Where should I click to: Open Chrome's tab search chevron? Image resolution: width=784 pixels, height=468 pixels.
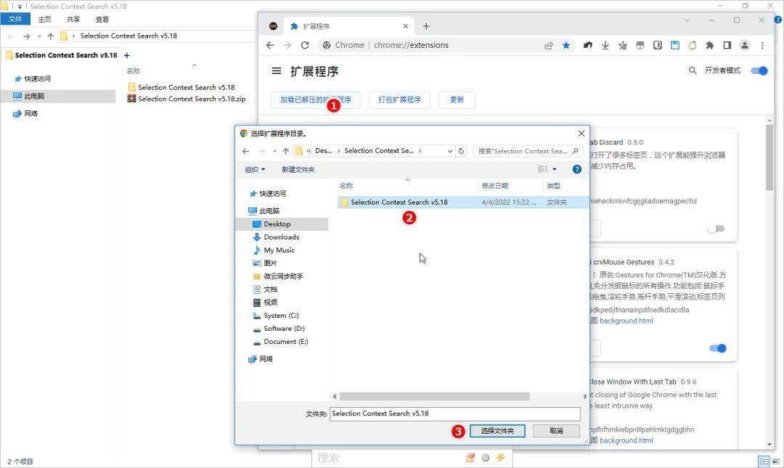point(687,20)
